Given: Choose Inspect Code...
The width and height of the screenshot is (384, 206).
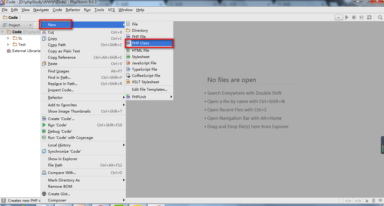Looking at the screenshot, I should 83,90.
